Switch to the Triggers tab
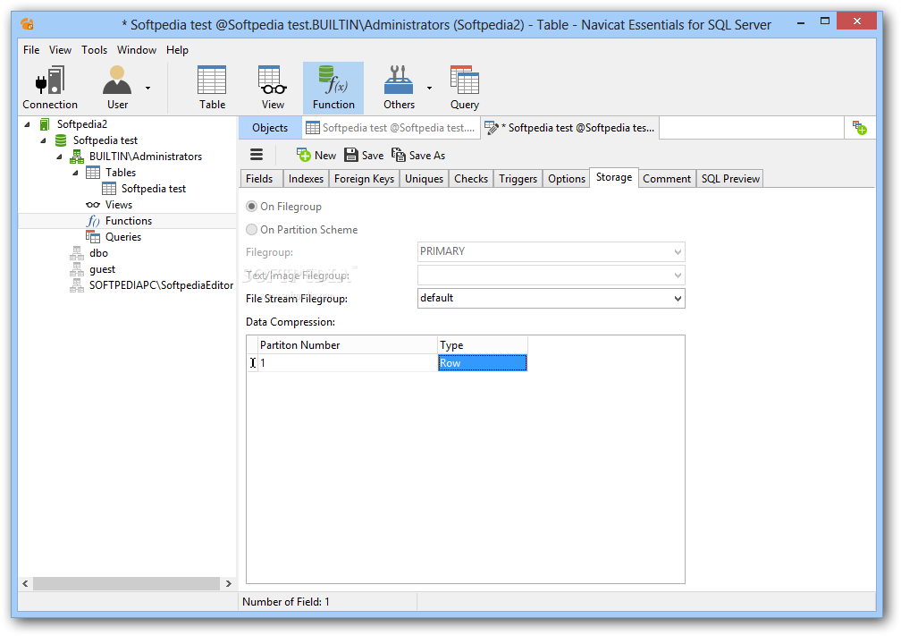 518,179
